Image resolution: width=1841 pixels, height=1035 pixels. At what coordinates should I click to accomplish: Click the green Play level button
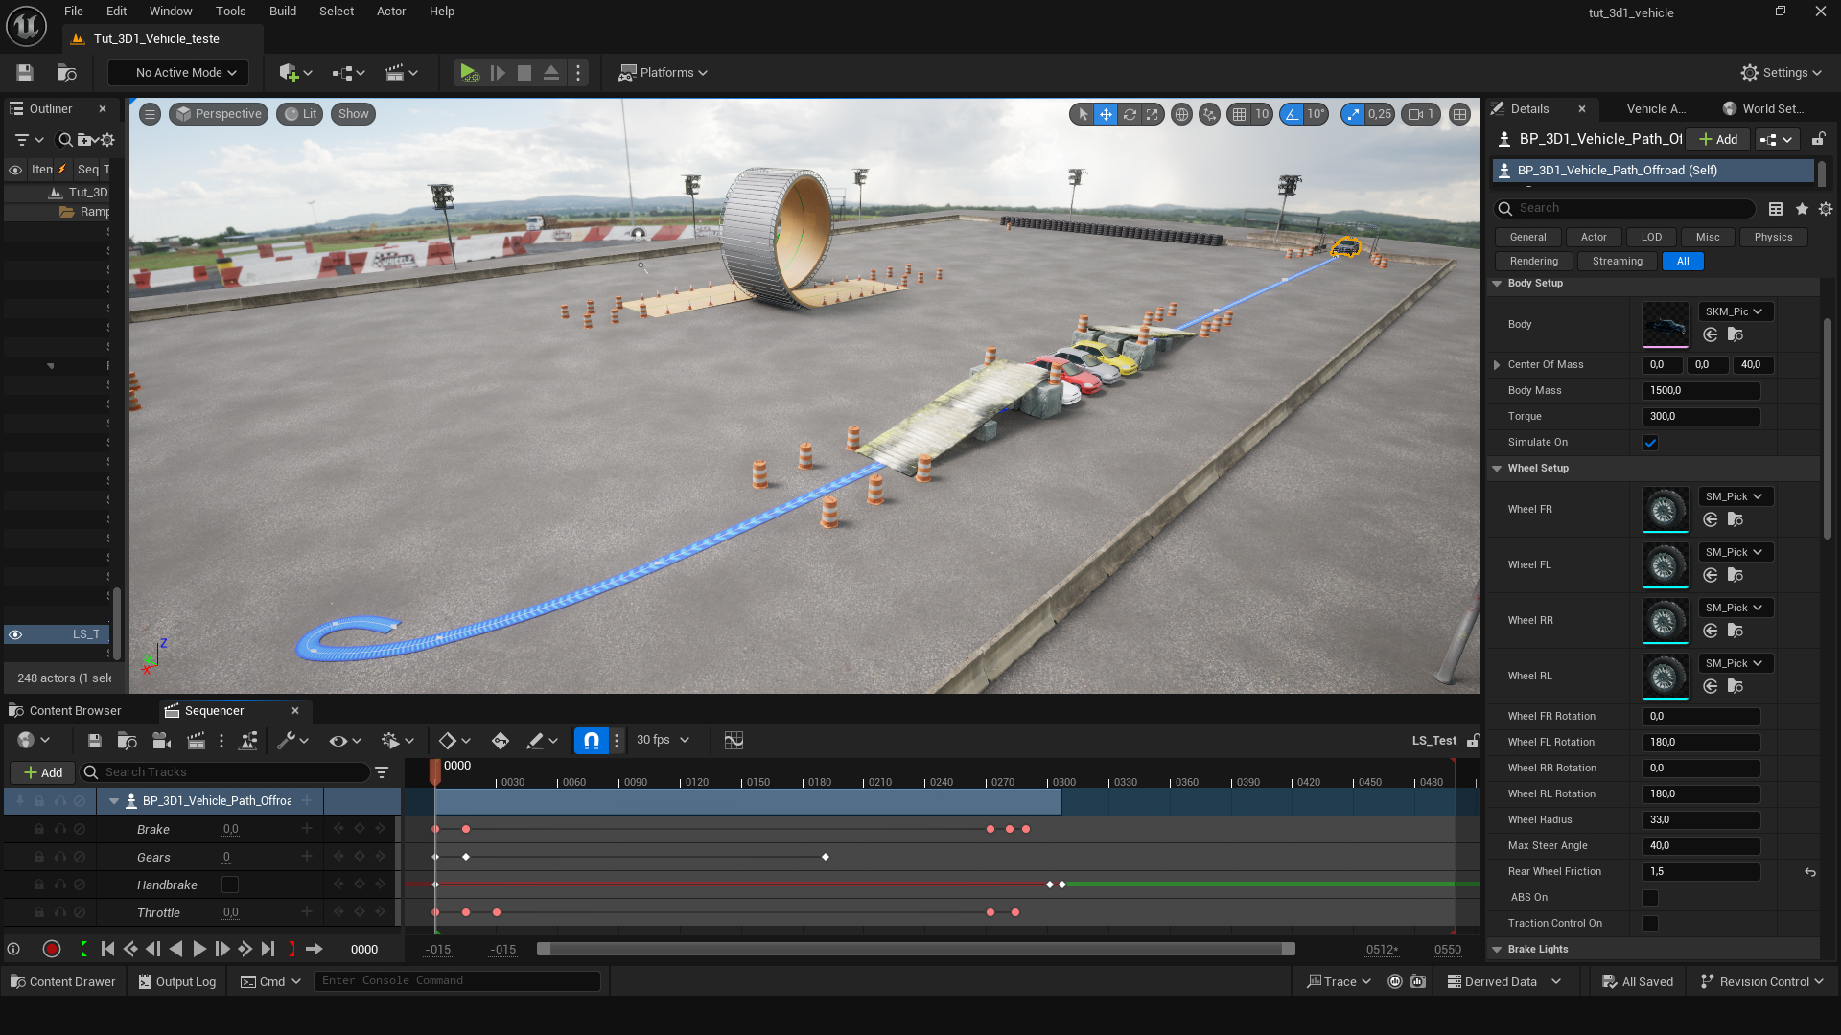point(468,73)
